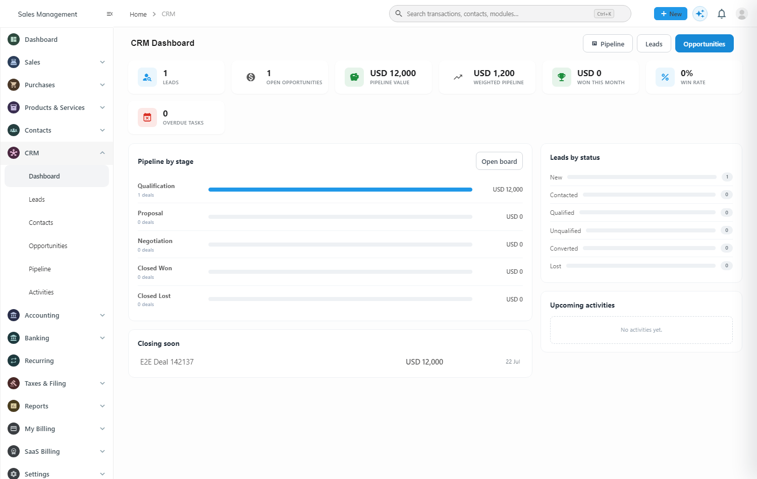The height and width of the screenshot is (479, 757).
Task: Expand the SaaS Billing chevron
Action: (102, 451)
